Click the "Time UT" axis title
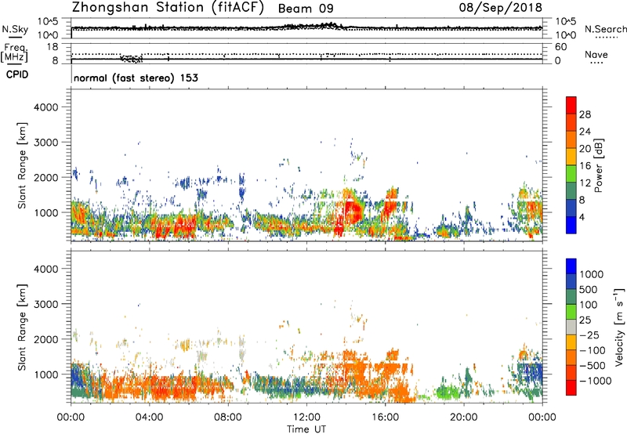This screenshot has width=627, height=434. coord(306,429)
